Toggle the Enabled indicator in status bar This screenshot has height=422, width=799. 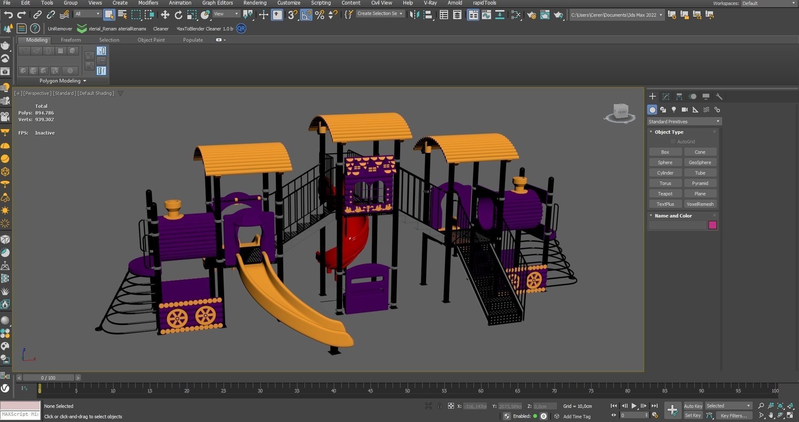535,416
